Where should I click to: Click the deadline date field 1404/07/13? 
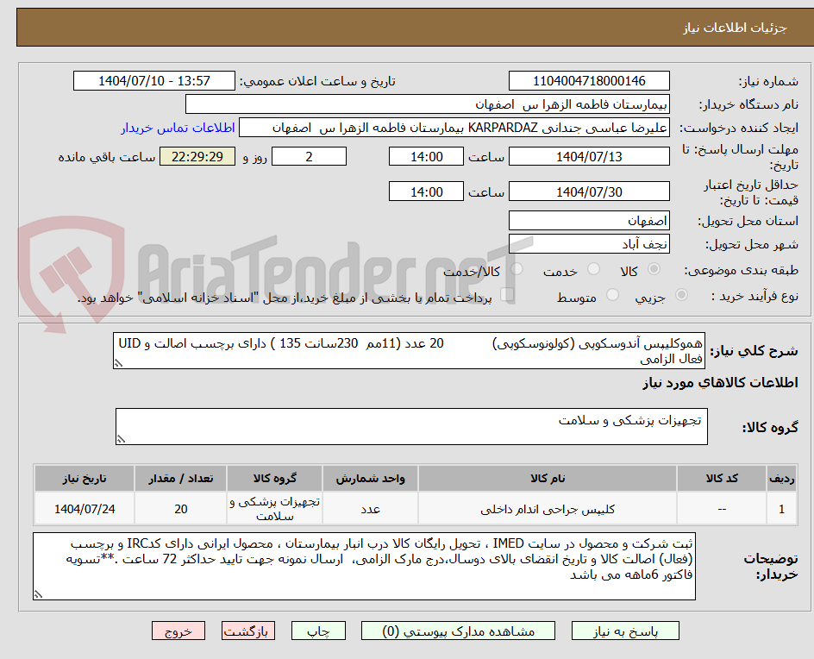click(589, 156)
